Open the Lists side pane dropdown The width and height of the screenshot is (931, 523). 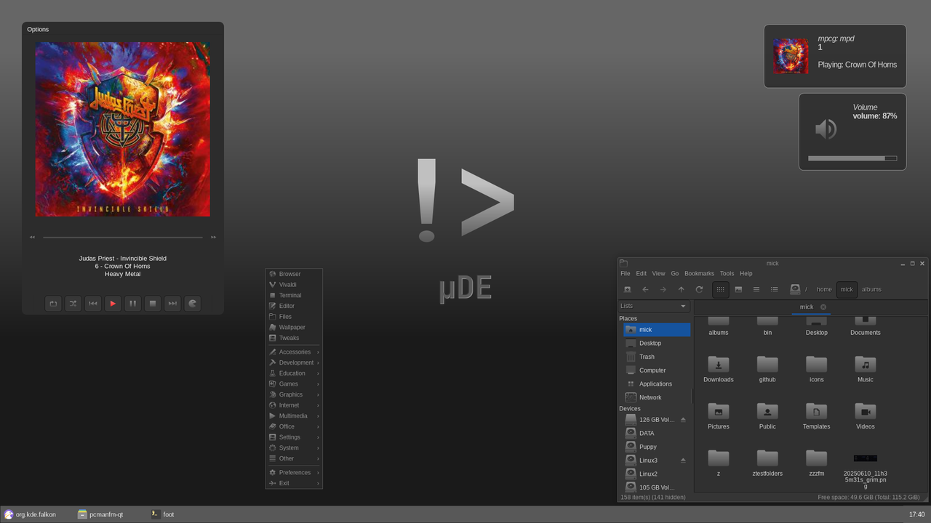pos(653,306)
